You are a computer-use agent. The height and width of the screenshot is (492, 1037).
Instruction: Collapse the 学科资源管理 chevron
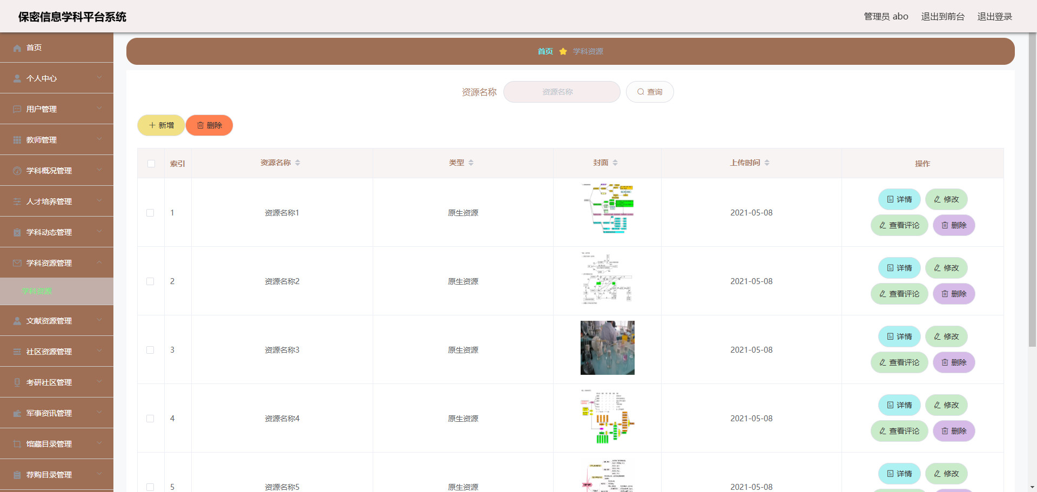click(x=99, y=262)
